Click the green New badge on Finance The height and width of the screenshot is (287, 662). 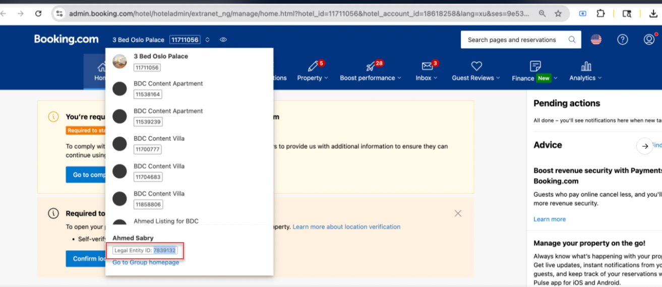[544, 78]
